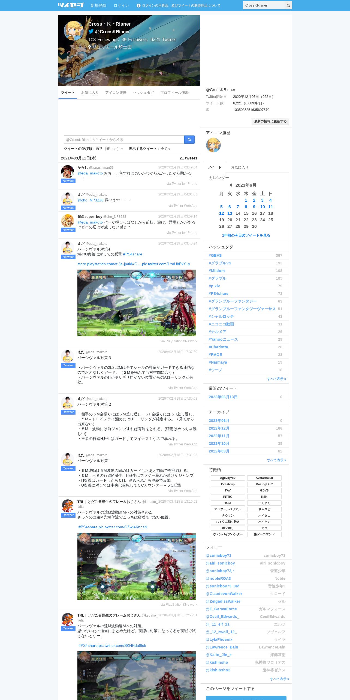Click Retweet badge under 超@super_boy avatar
The height and width of the screenshot is (700, 350).
pyautogui.click(x=68, y=230)
